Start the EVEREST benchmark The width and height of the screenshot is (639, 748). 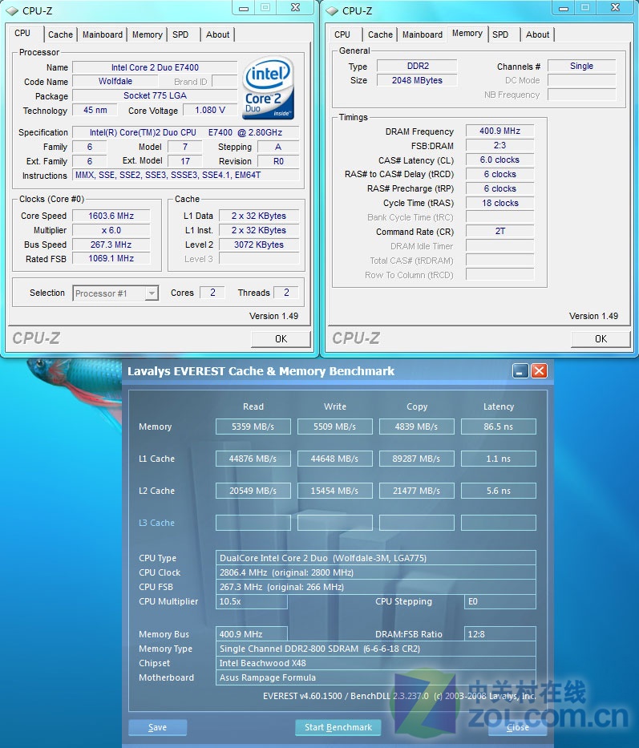coord(338,727)
